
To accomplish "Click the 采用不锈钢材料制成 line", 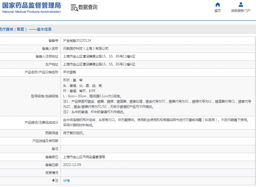I will pyautogui.click(x=78, y=125).
